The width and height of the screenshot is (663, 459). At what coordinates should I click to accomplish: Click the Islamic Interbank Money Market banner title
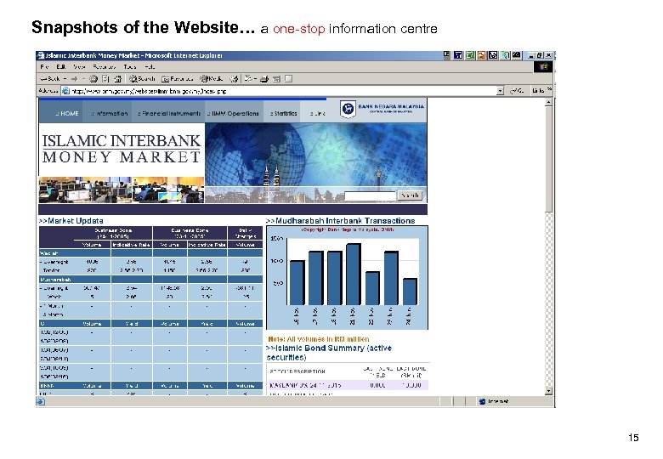122,149
